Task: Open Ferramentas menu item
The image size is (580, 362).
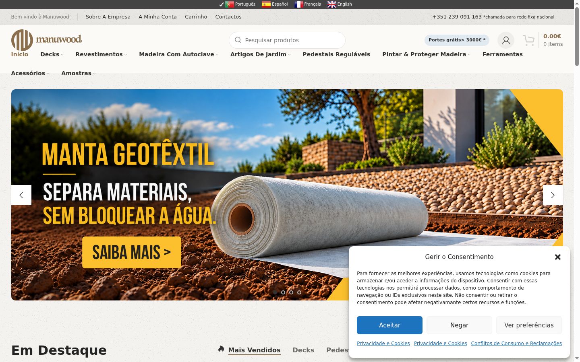Action: click(502, 54)
